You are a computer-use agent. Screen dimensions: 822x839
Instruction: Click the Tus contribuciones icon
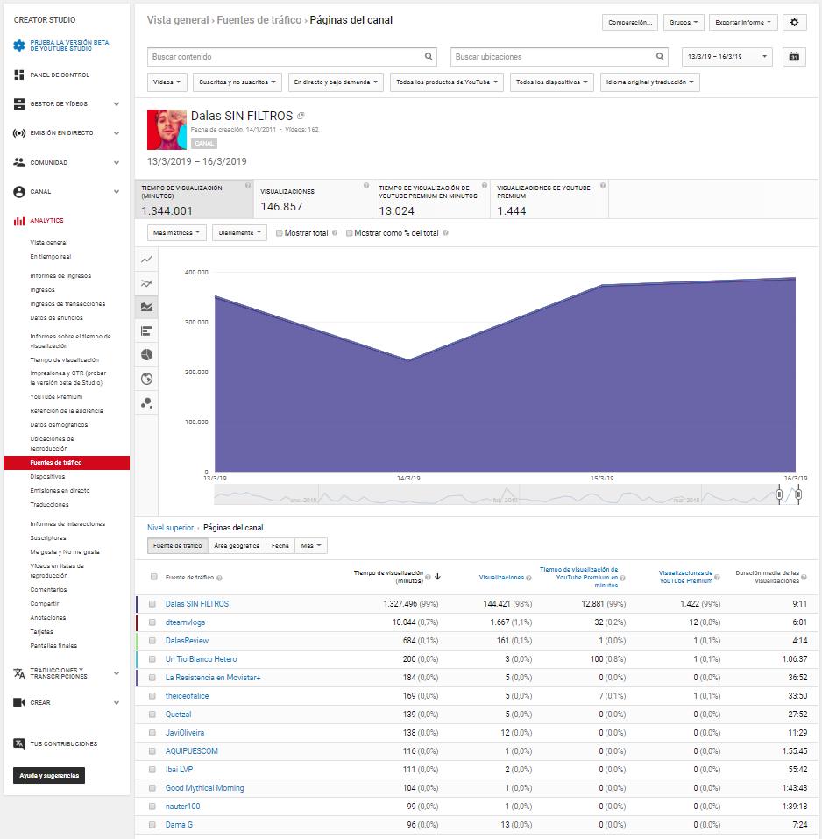[x=19, y=743]
